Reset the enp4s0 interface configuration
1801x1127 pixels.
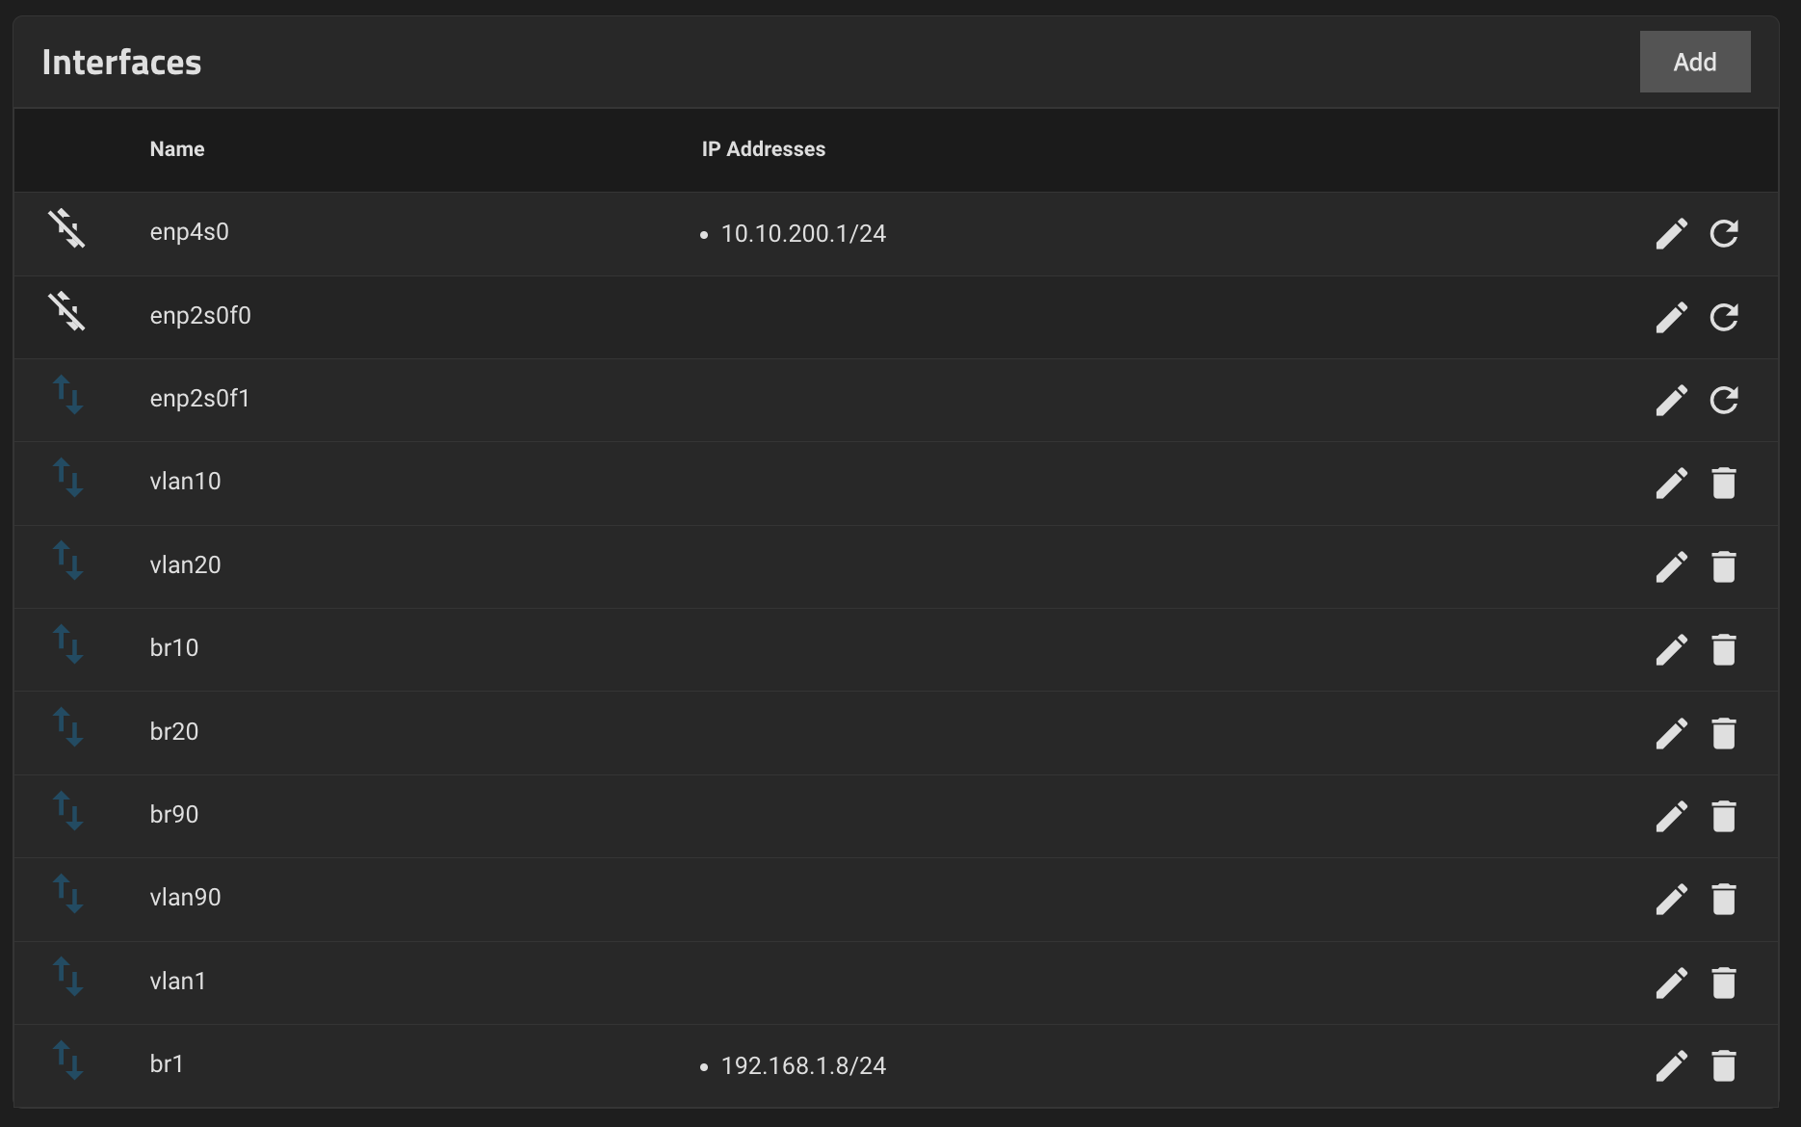[x=1723, y=233]
